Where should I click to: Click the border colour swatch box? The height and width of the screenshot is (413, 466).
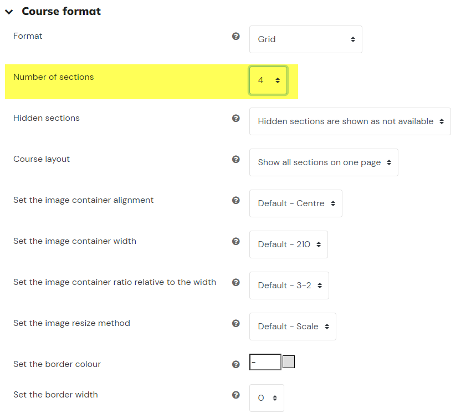tap(288, 362)
